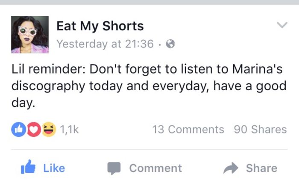The height and width of the screenshot is (186, 299).
Task: Click the blue thumbs-up reaction icon
Action: (18, 130)
